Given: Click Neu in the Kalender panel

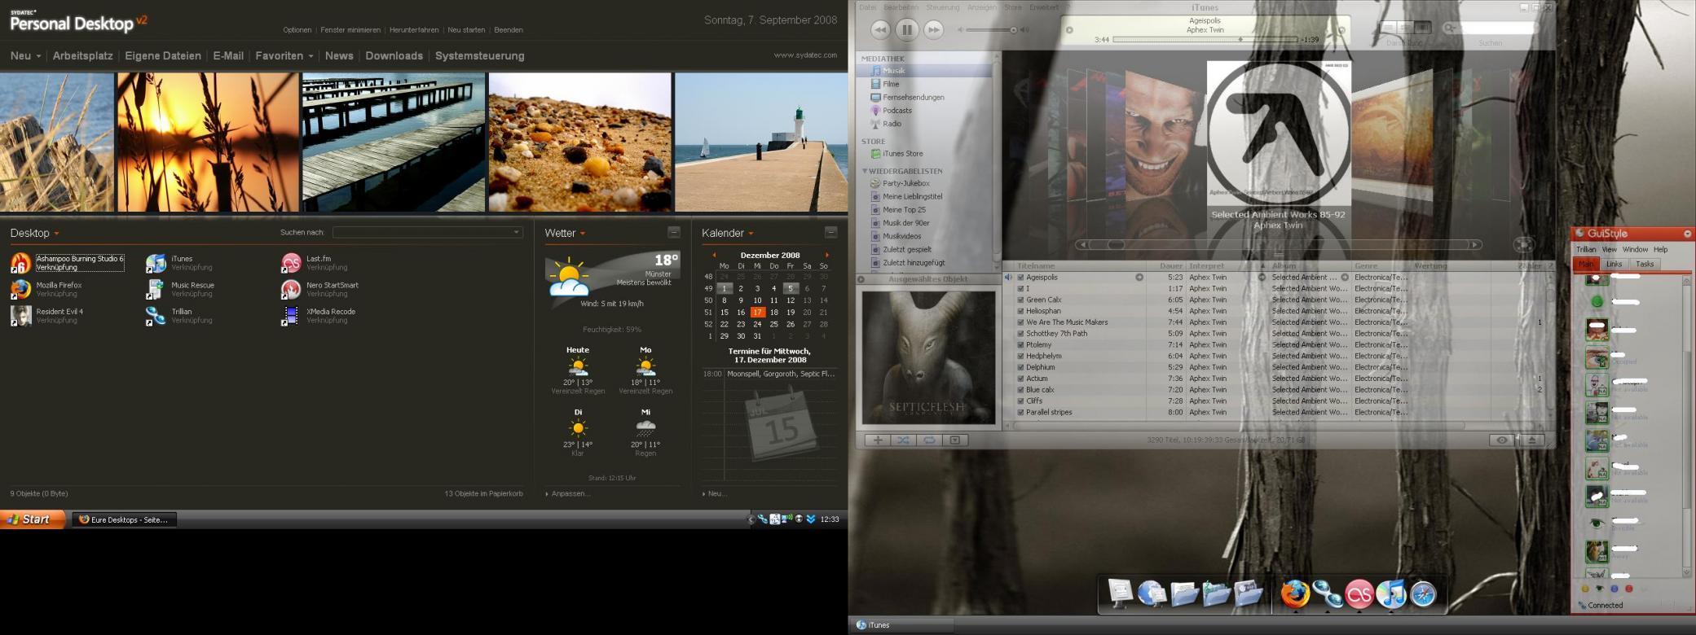Looking at the screenshot, I should tap(716, 493).
